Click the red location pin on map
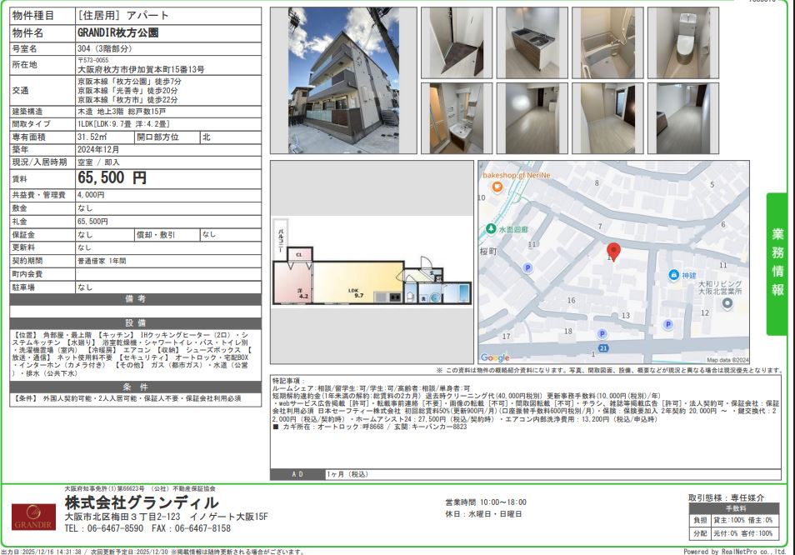795x555 pixels. click(x=613, y=252)
